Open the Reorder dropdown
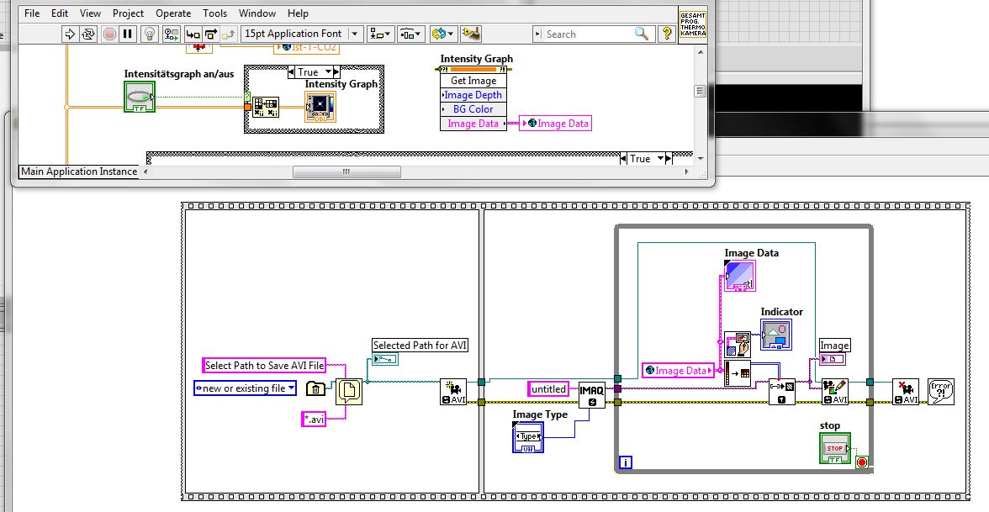Viewport: 989px width, 512px height. click(x=443, y=34)
